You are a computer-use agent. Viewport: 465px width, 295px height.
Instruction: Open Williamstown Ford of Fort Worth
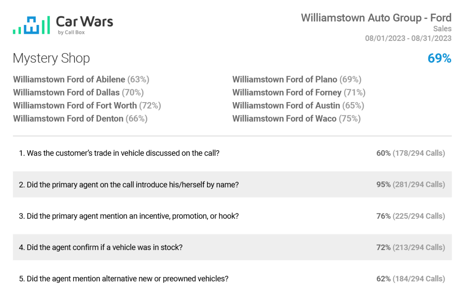[87, 106]
